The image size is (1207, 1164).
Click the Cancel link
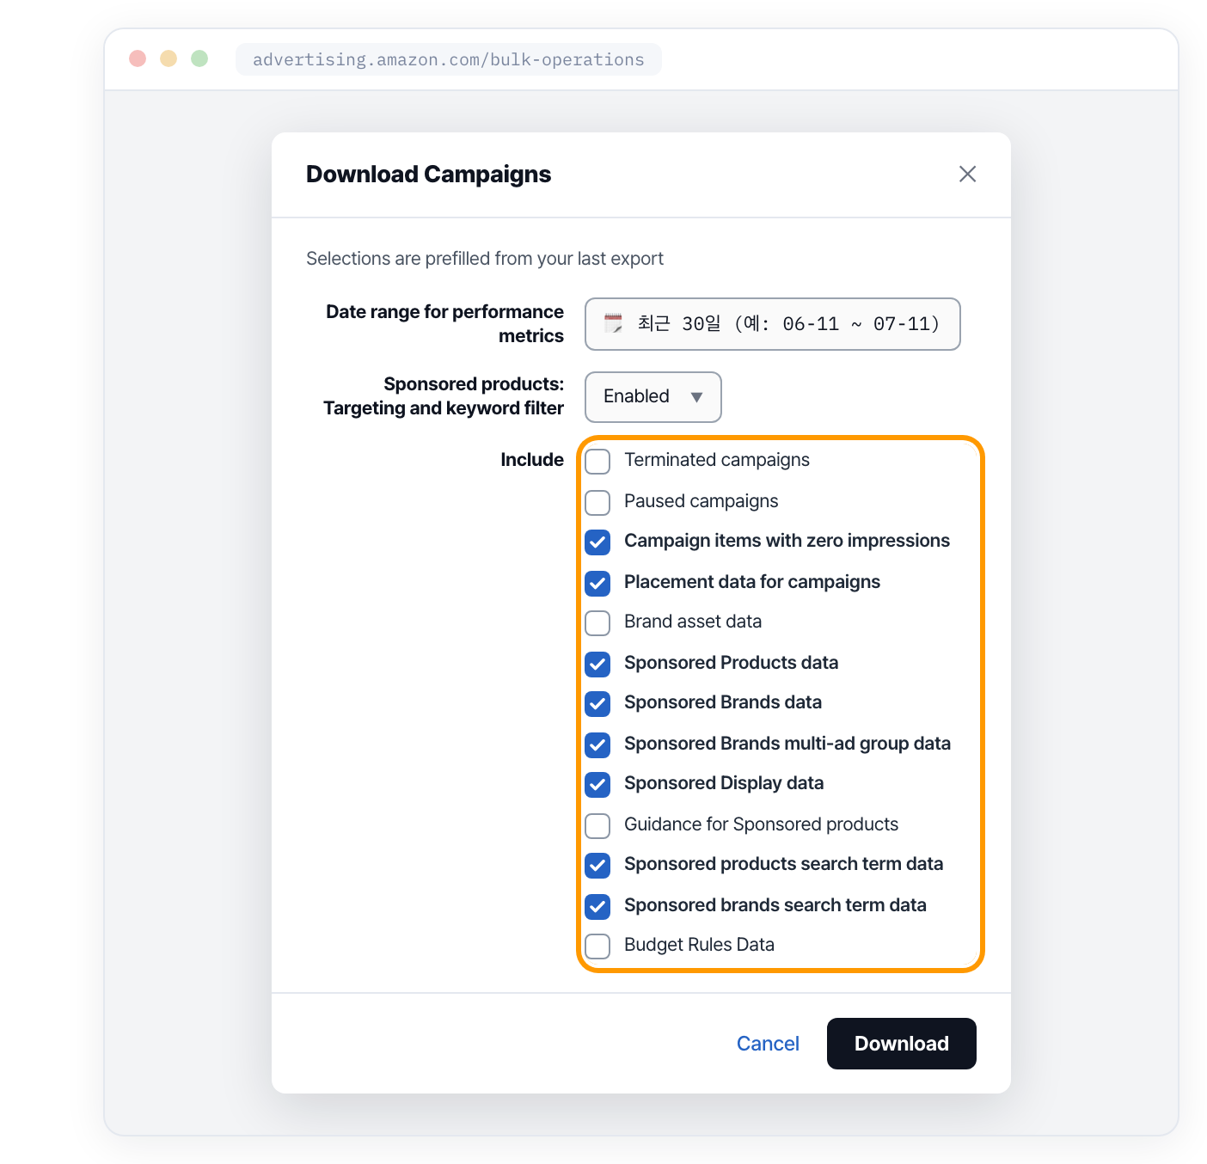click(x=768, y=1044)
